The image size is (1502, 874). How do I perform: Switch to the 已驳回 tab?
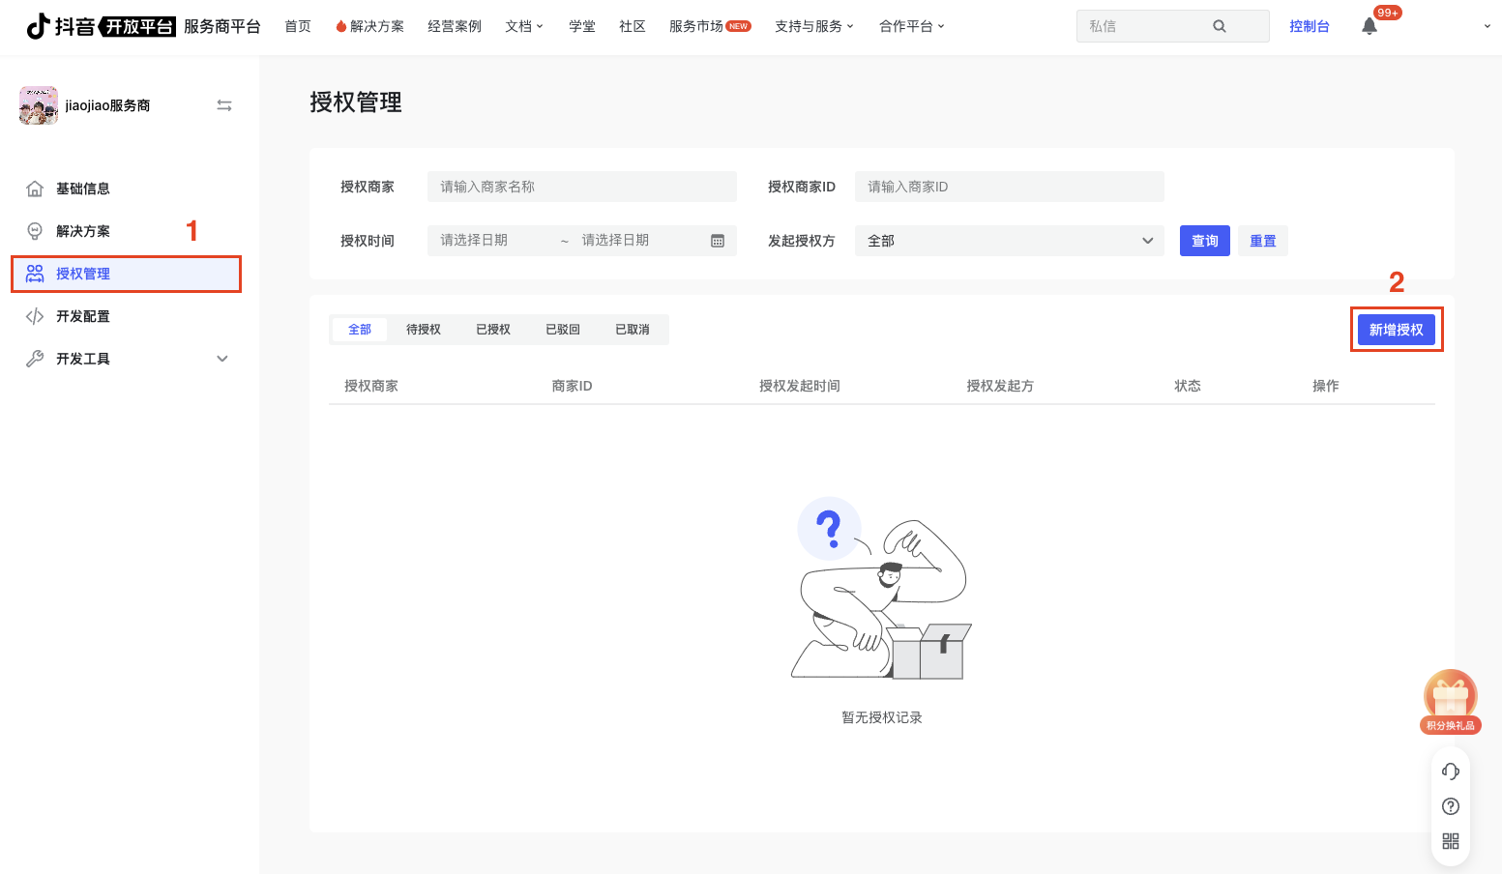(x=563, y=330)
